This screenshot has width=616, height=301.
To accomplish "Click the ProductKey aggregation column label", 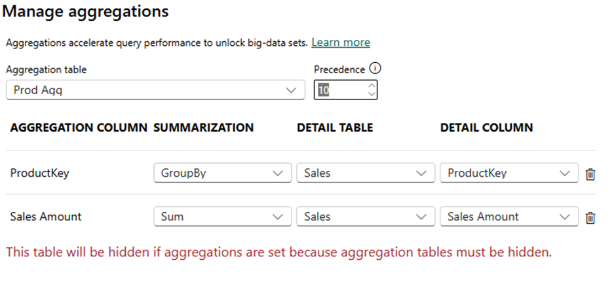I will 38,173.
